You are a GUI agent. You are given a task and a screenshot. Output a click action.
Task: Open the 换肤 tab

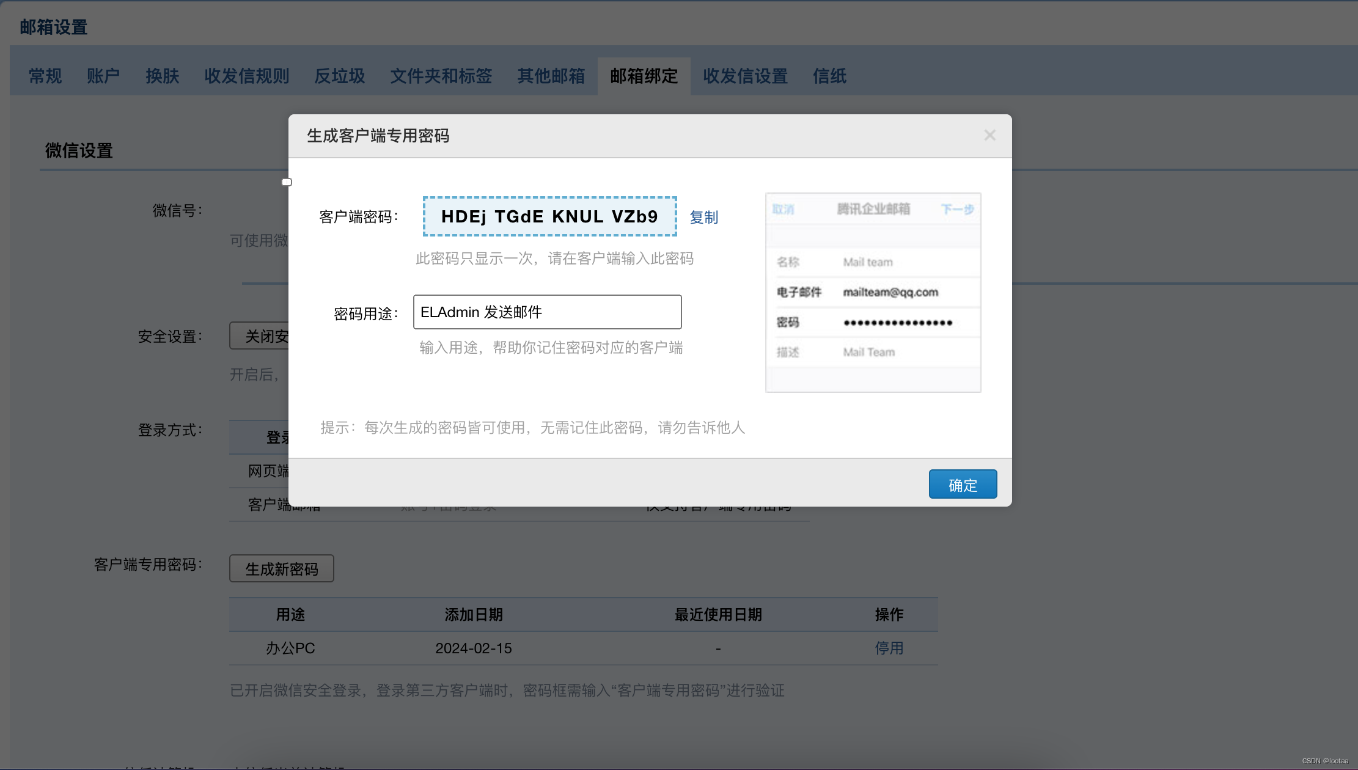(162, 76)
